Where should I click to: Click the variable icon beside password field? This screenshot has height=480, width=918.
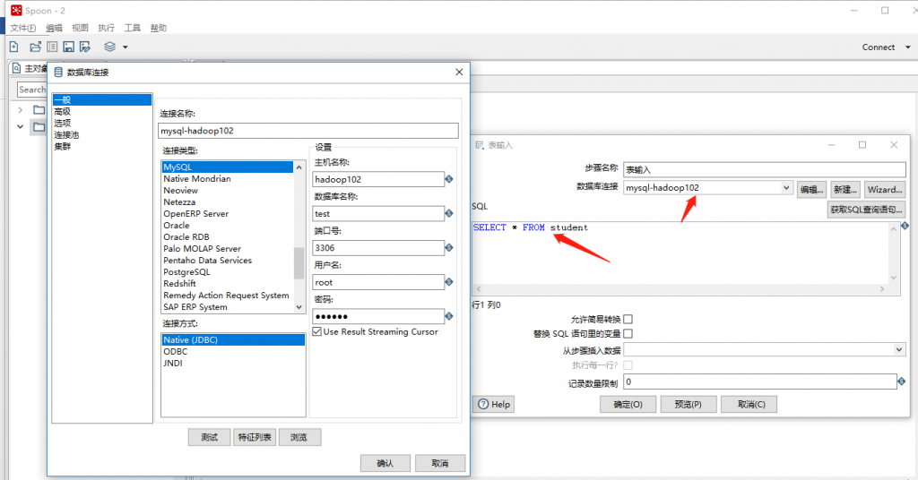coord(449,316)
